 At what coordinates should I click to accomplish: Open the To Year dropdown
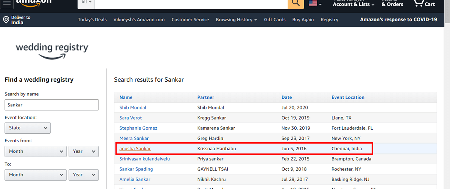tap(84, 175)
